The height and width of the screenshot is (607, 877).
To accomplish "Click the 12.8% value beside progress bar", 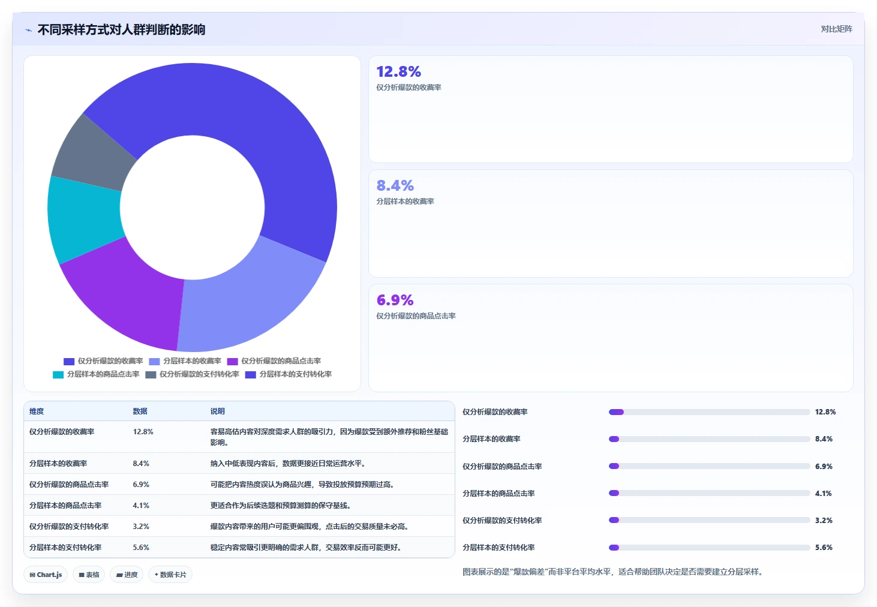I will [825, 412].
